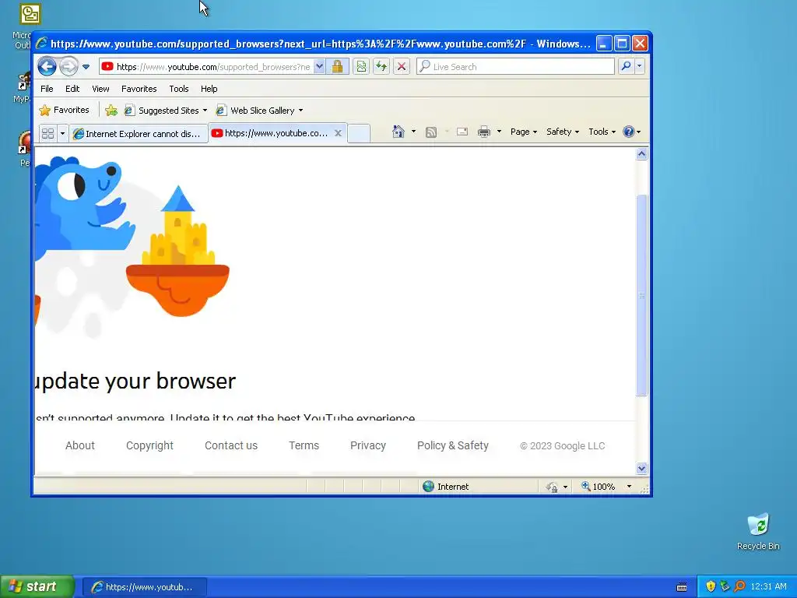Click the Windows Start button

(x=37, y=587)
